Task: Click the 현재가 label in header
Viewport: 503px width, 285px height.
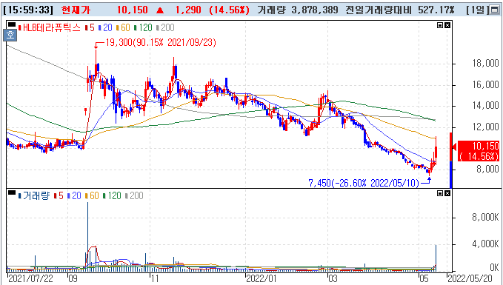Action: [x=76, y=10]
